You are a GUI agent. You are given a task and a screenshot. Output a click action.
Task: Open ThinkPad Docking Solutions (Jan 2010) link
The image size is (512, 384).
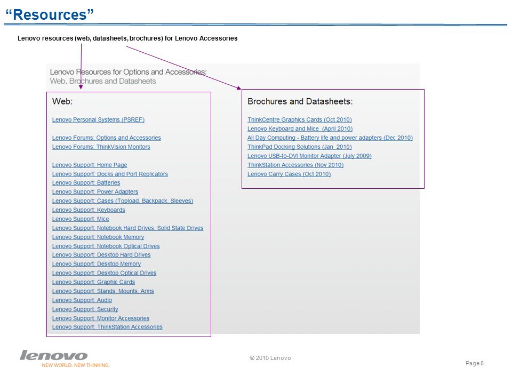point(299,147)
